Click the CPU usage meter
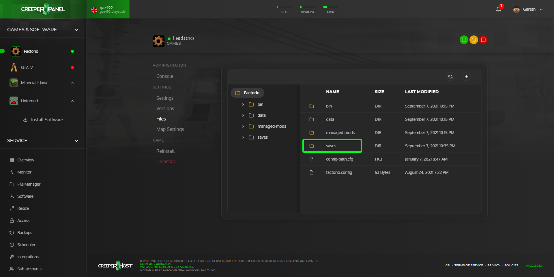The height and width of the screenshot is (277, 554). click(x=284, y=10)
